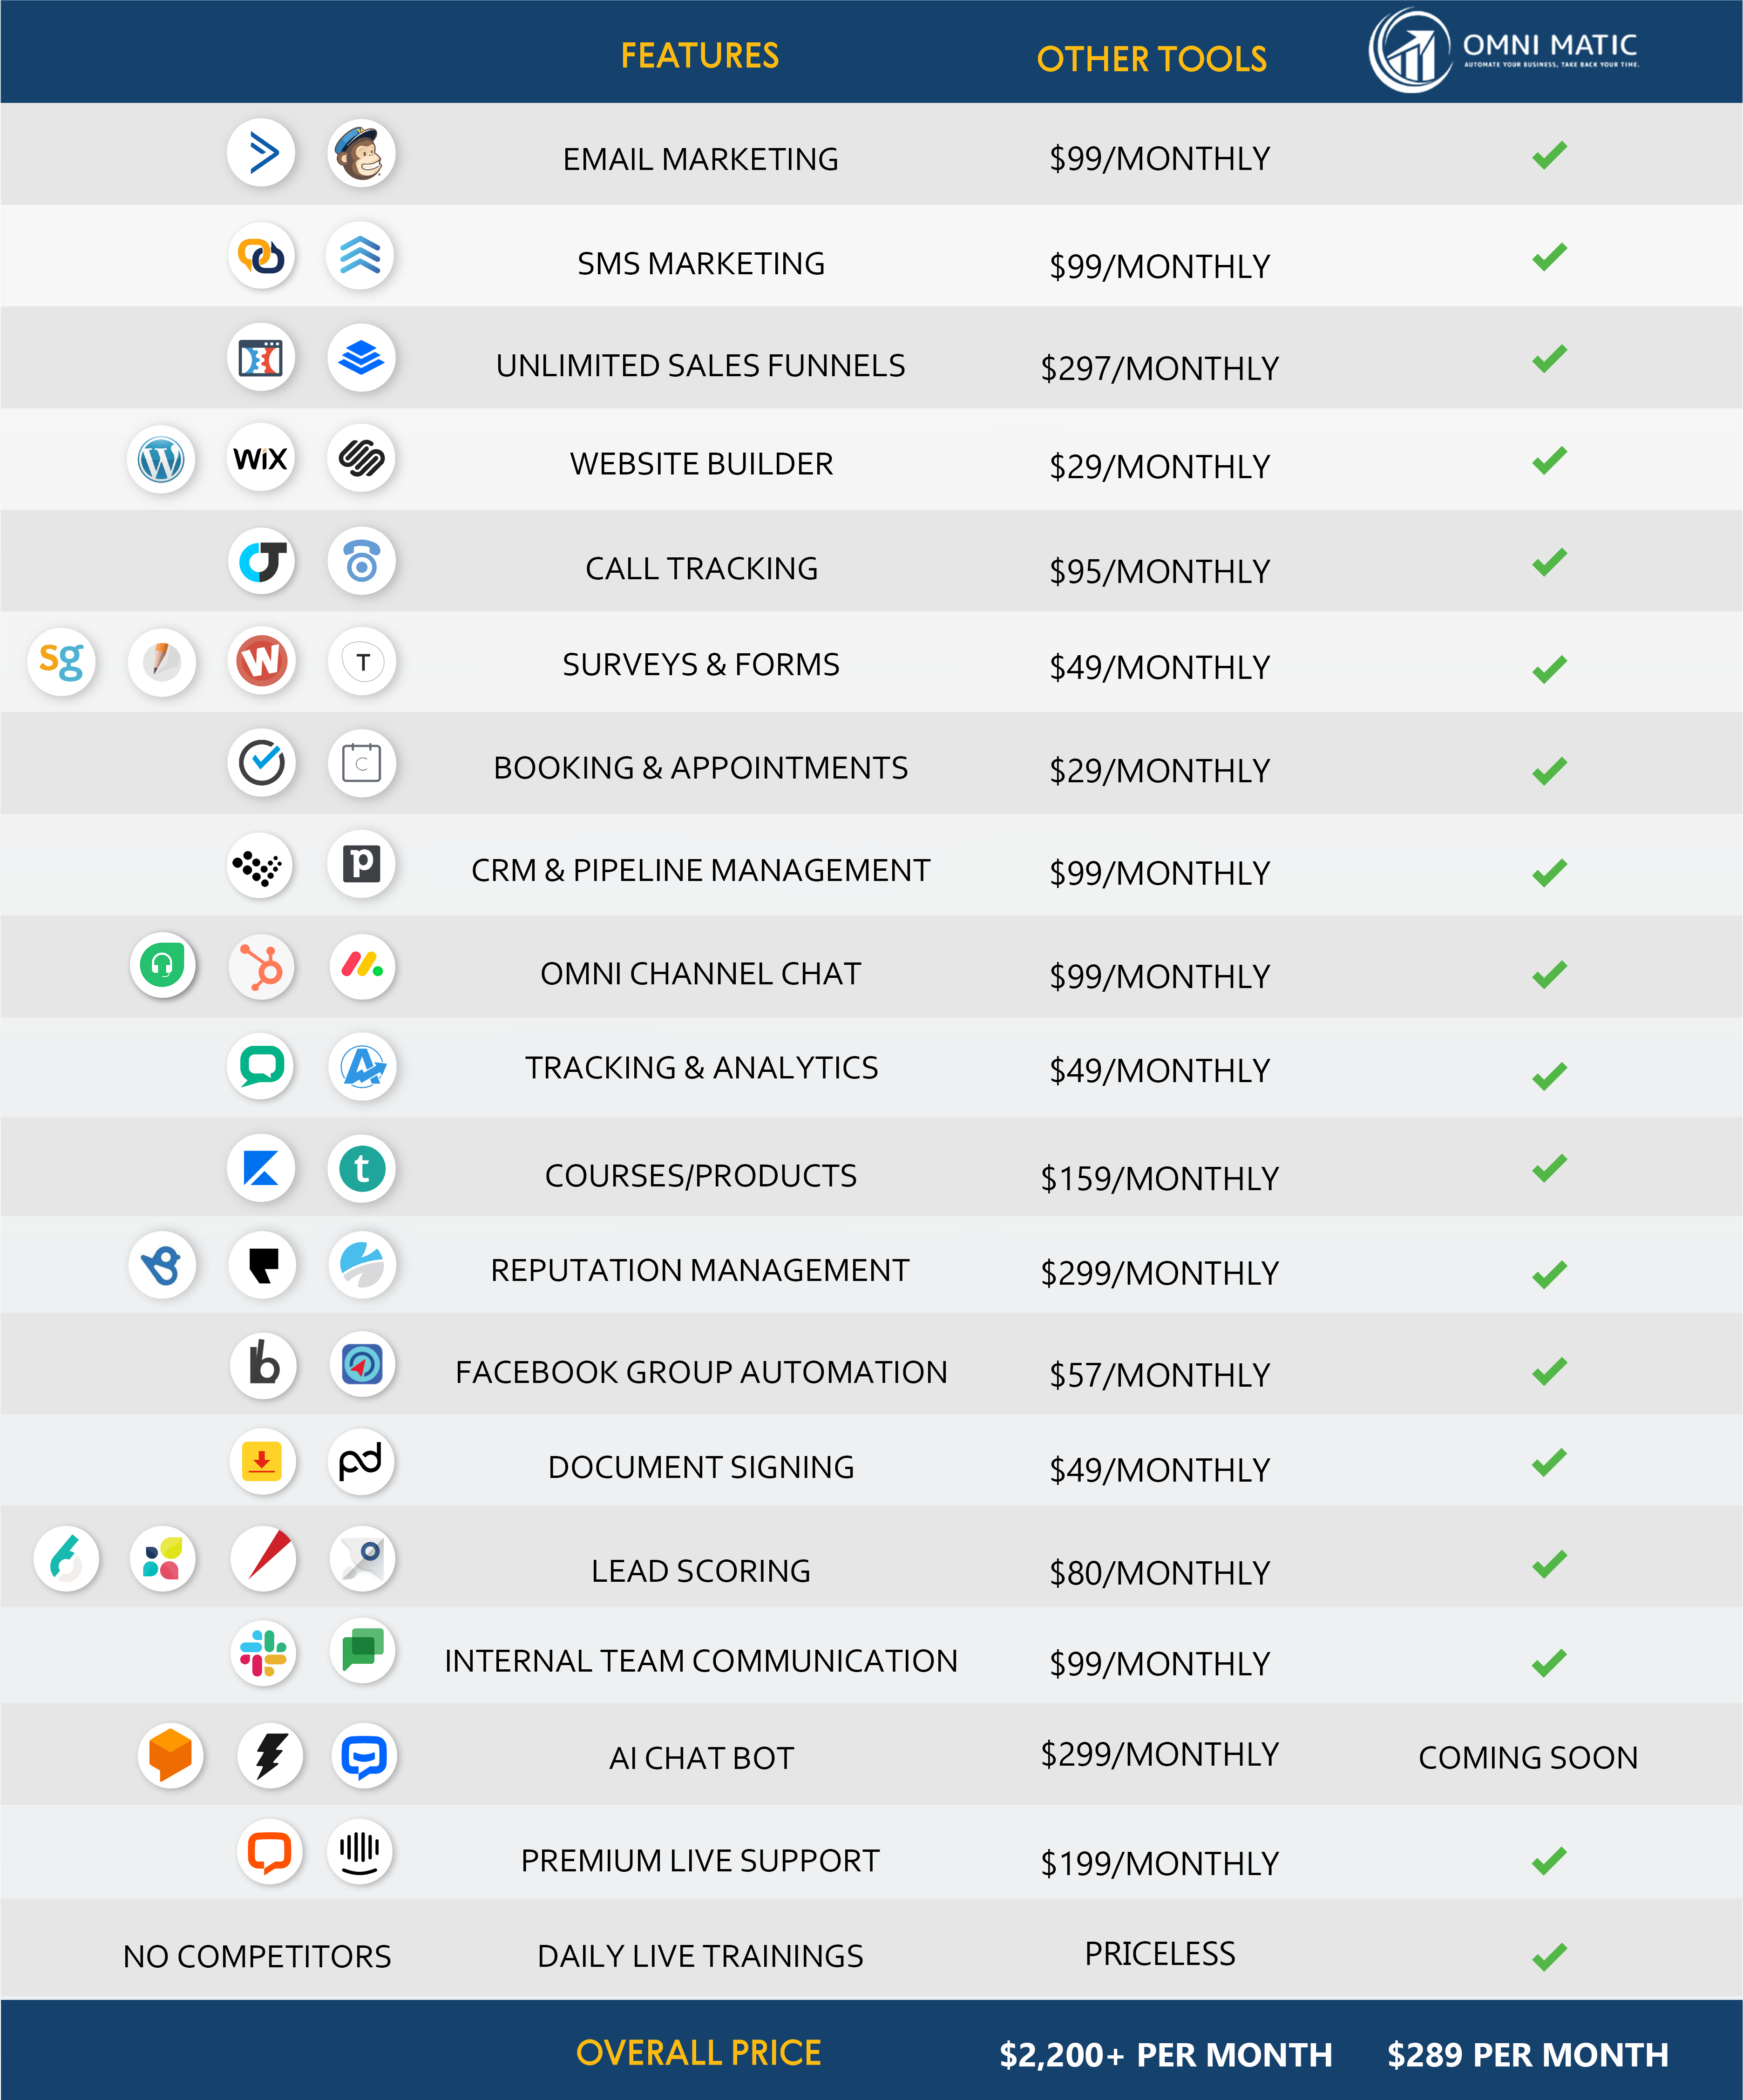Click the $57/MONTHLY price
1743x2100 pixels.
click(x=1160, y=1375)
